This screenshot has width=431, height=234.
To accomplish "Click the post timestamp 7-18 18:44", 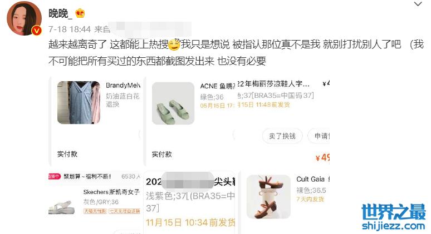I will coord(70,29).
